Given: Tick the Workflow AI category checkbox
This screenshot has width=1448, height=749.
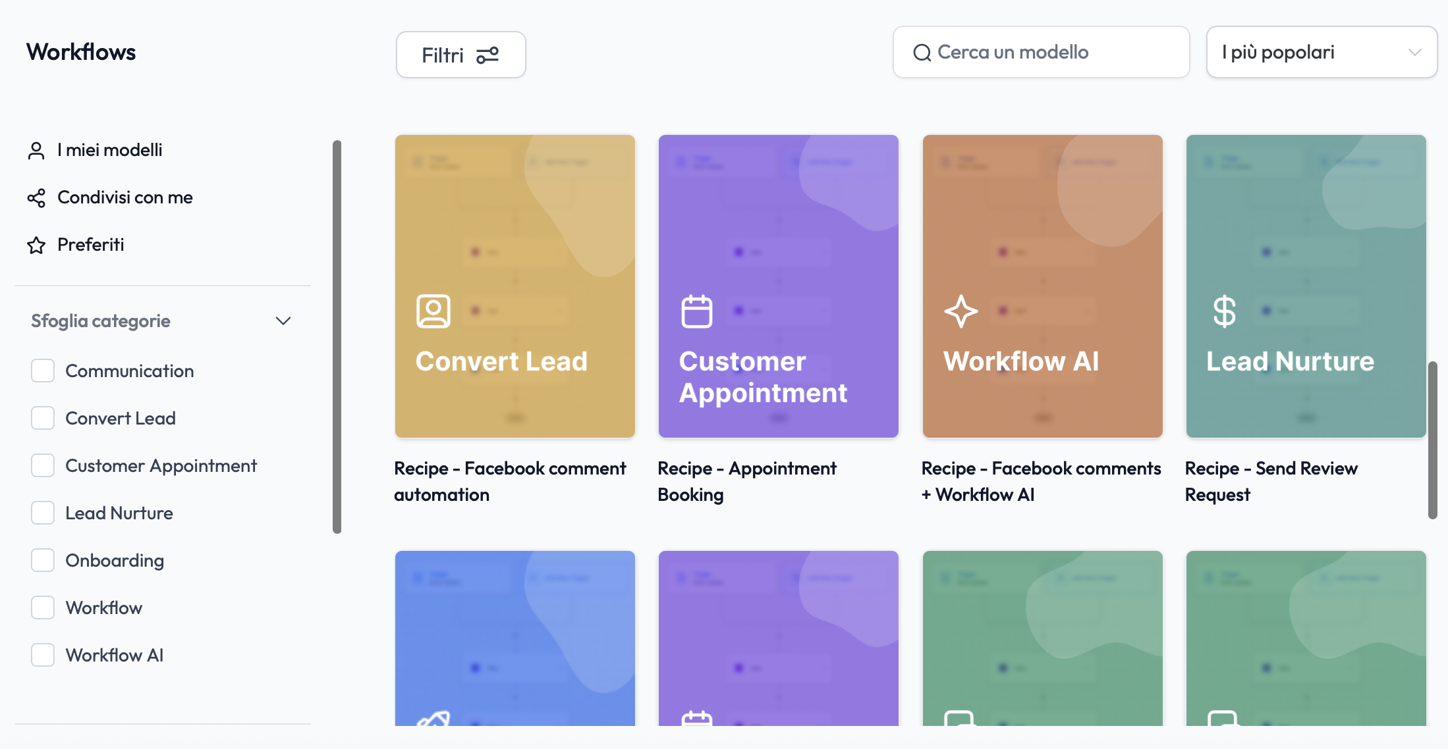Looking at the screenshot, I should click(x=43, y=655).
